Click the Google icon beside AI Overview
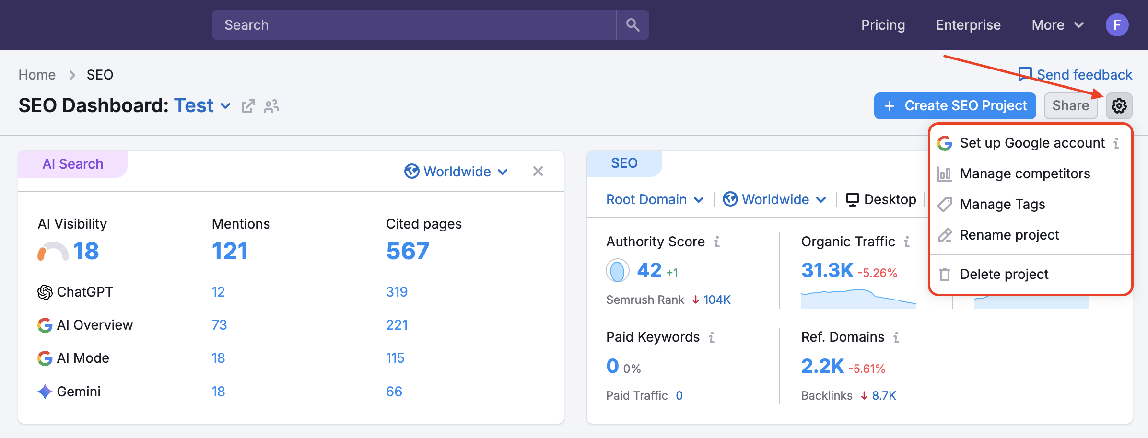Image resolution: width=1148 pixels, height=438 pixels. (x=44, y=325)
